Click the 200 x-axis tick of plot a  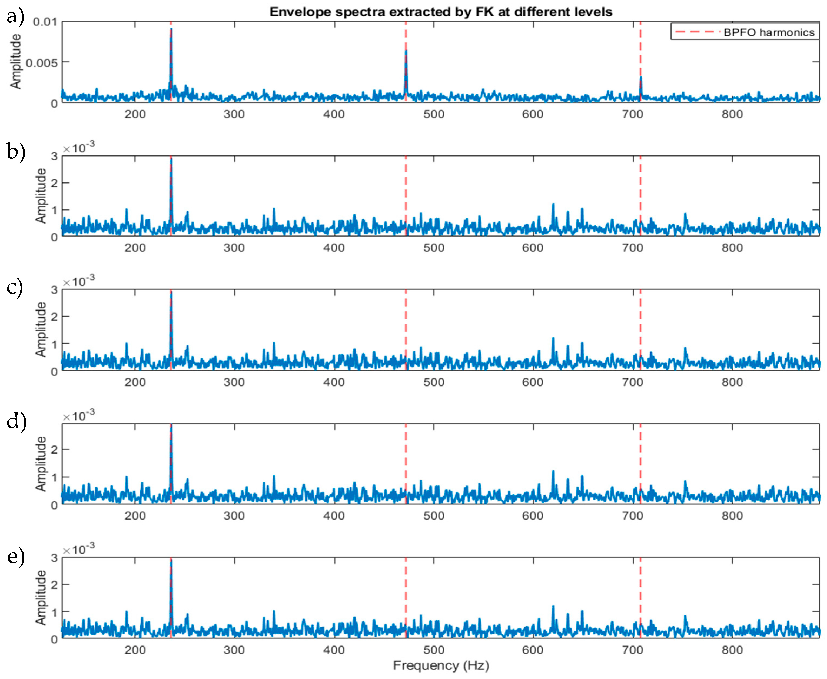coord(135,114)
